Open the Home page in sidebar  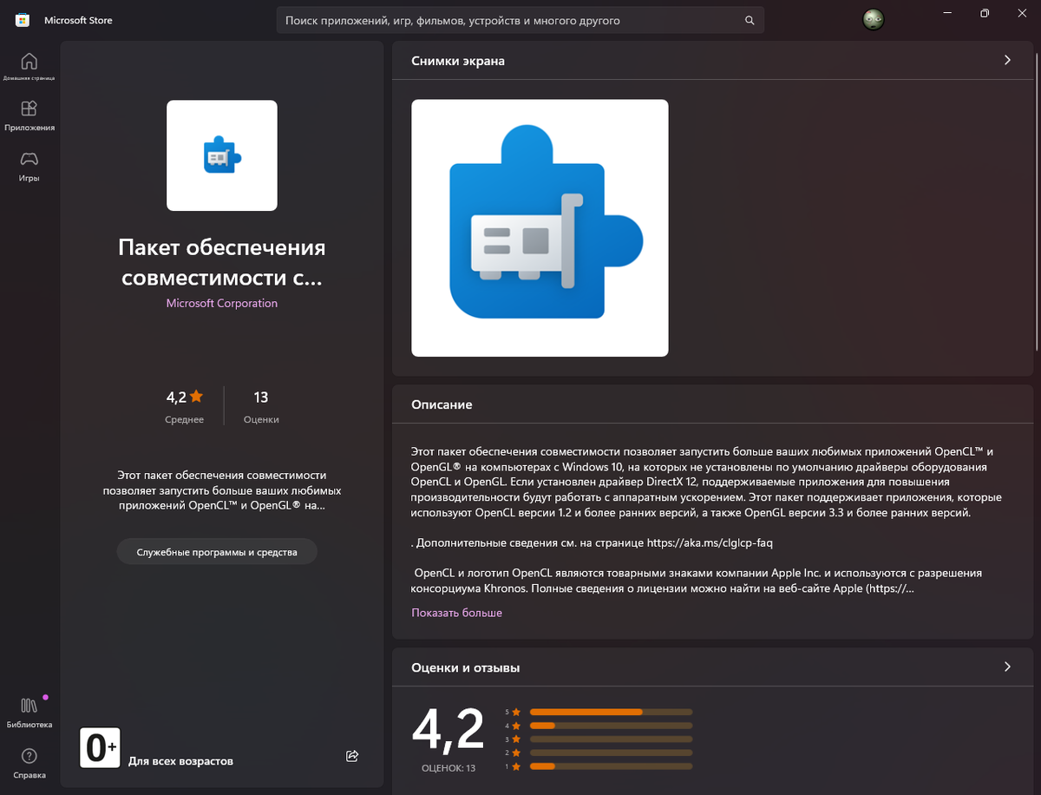click(x=29, y=66)
